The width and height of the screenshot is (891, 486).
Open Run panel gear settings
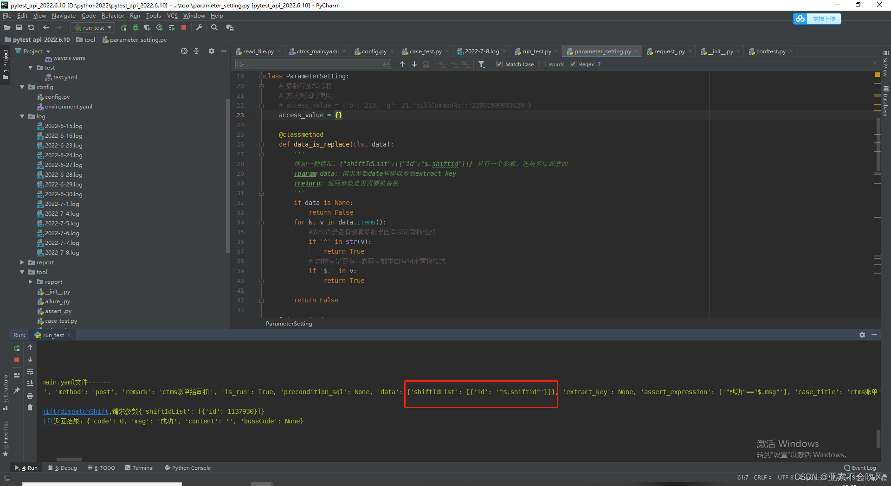click(862, 335)
